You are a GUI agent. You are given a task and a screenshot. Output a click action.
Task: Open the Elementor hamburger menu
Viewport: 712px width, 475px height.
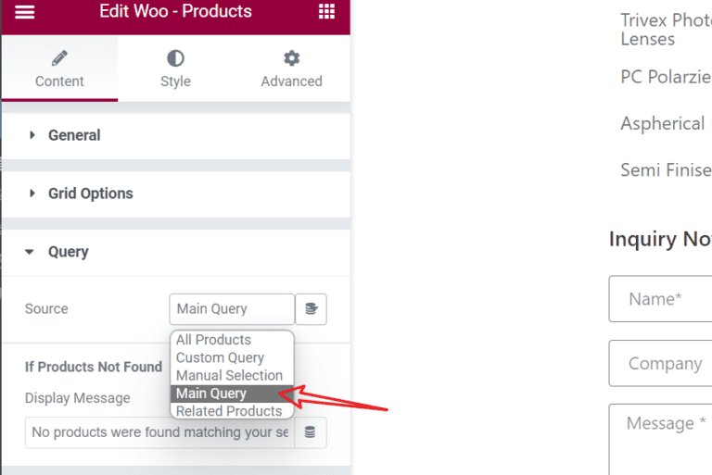[25, 12]
